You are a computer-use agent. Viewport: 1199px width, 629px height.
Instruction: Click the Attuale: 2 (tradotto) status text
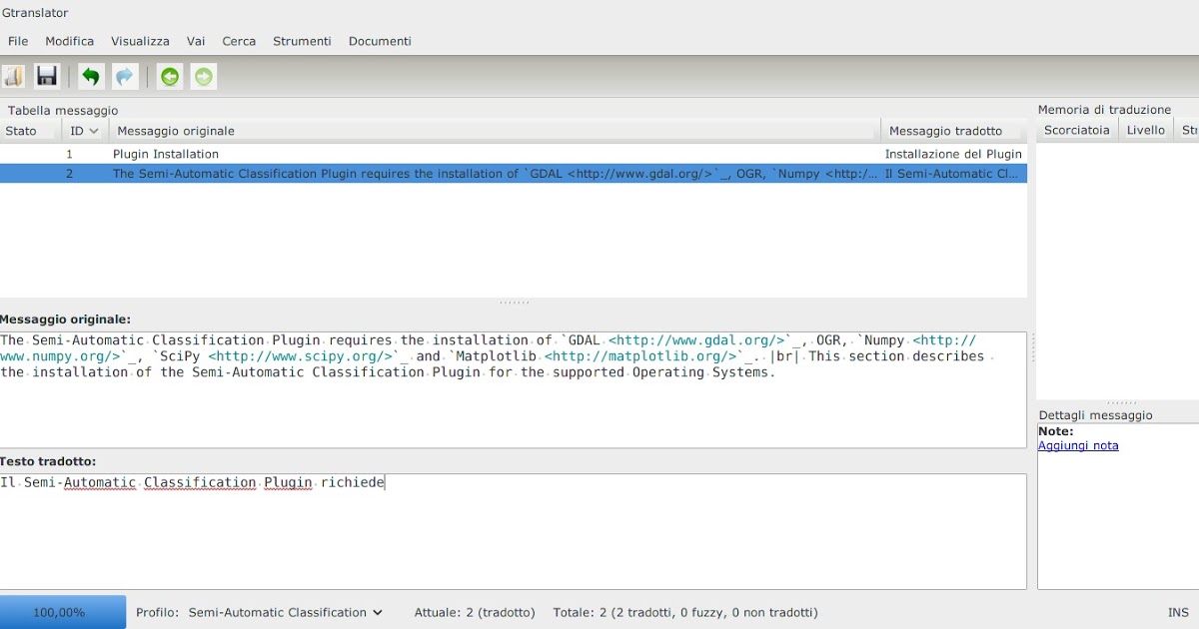click(x=475, y=612)
